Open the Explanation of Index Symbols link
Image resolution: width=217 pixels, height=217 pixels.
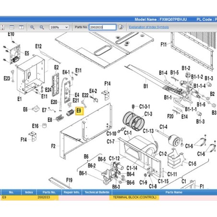coord(149,27)
